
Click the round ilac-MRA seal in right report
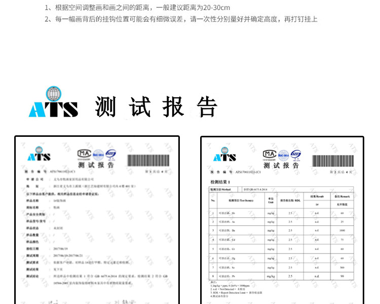click(x=283, y=156)
